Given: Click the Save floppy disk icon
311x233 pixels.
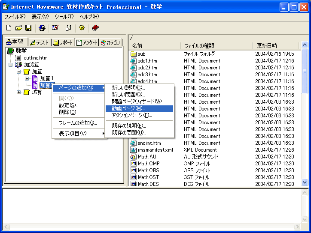Looking at the screenshot, I should tap(28, 28).
